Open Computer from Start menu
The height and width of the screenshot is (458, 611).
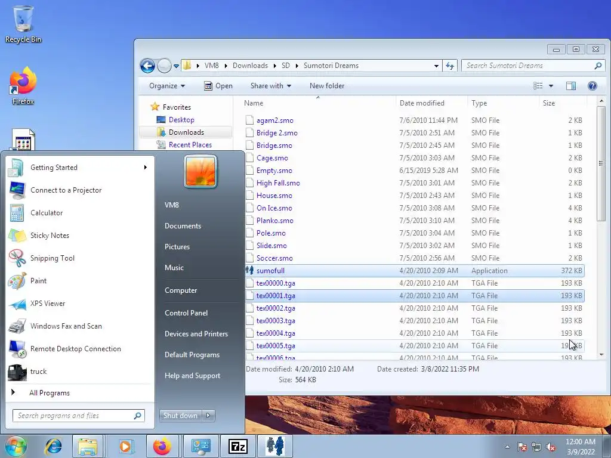click(181, 290)
